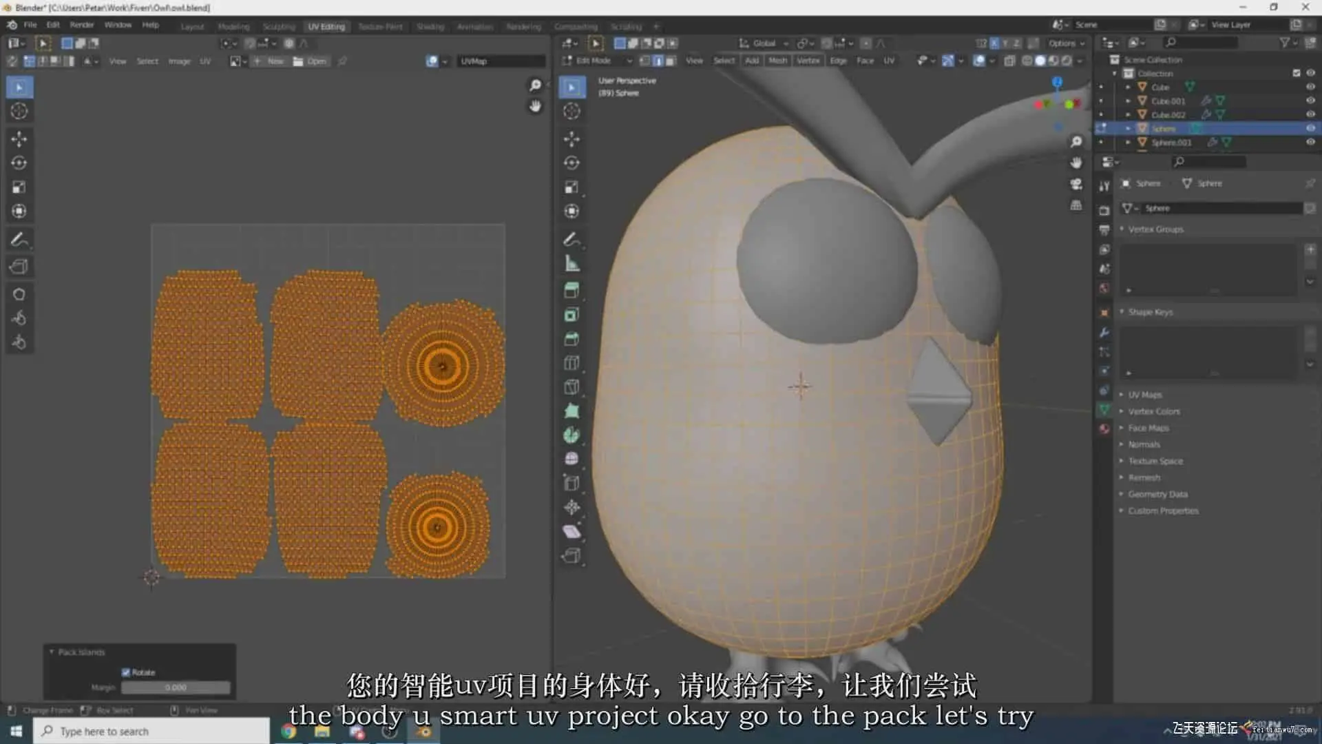Select the Knife tool in 3D viewport
This screenshot has height=744, width=1322.
[571, 386]
